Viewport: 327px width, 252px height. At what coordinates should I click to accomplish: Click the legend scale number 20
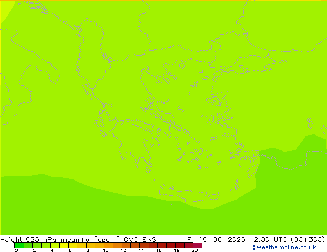tap(194, 250)
